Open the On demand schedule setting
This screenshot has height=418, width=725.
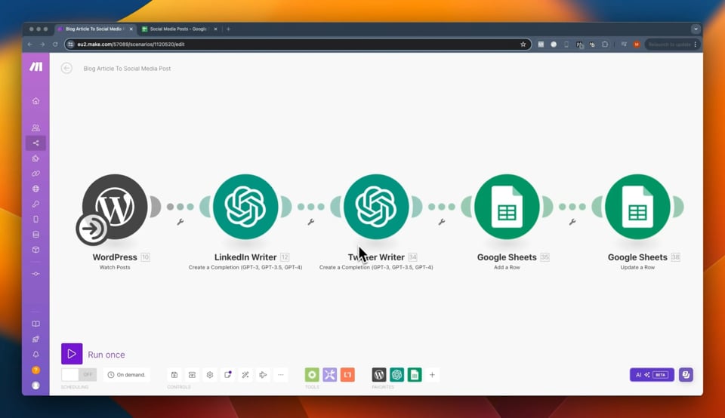tap(127, 374)
